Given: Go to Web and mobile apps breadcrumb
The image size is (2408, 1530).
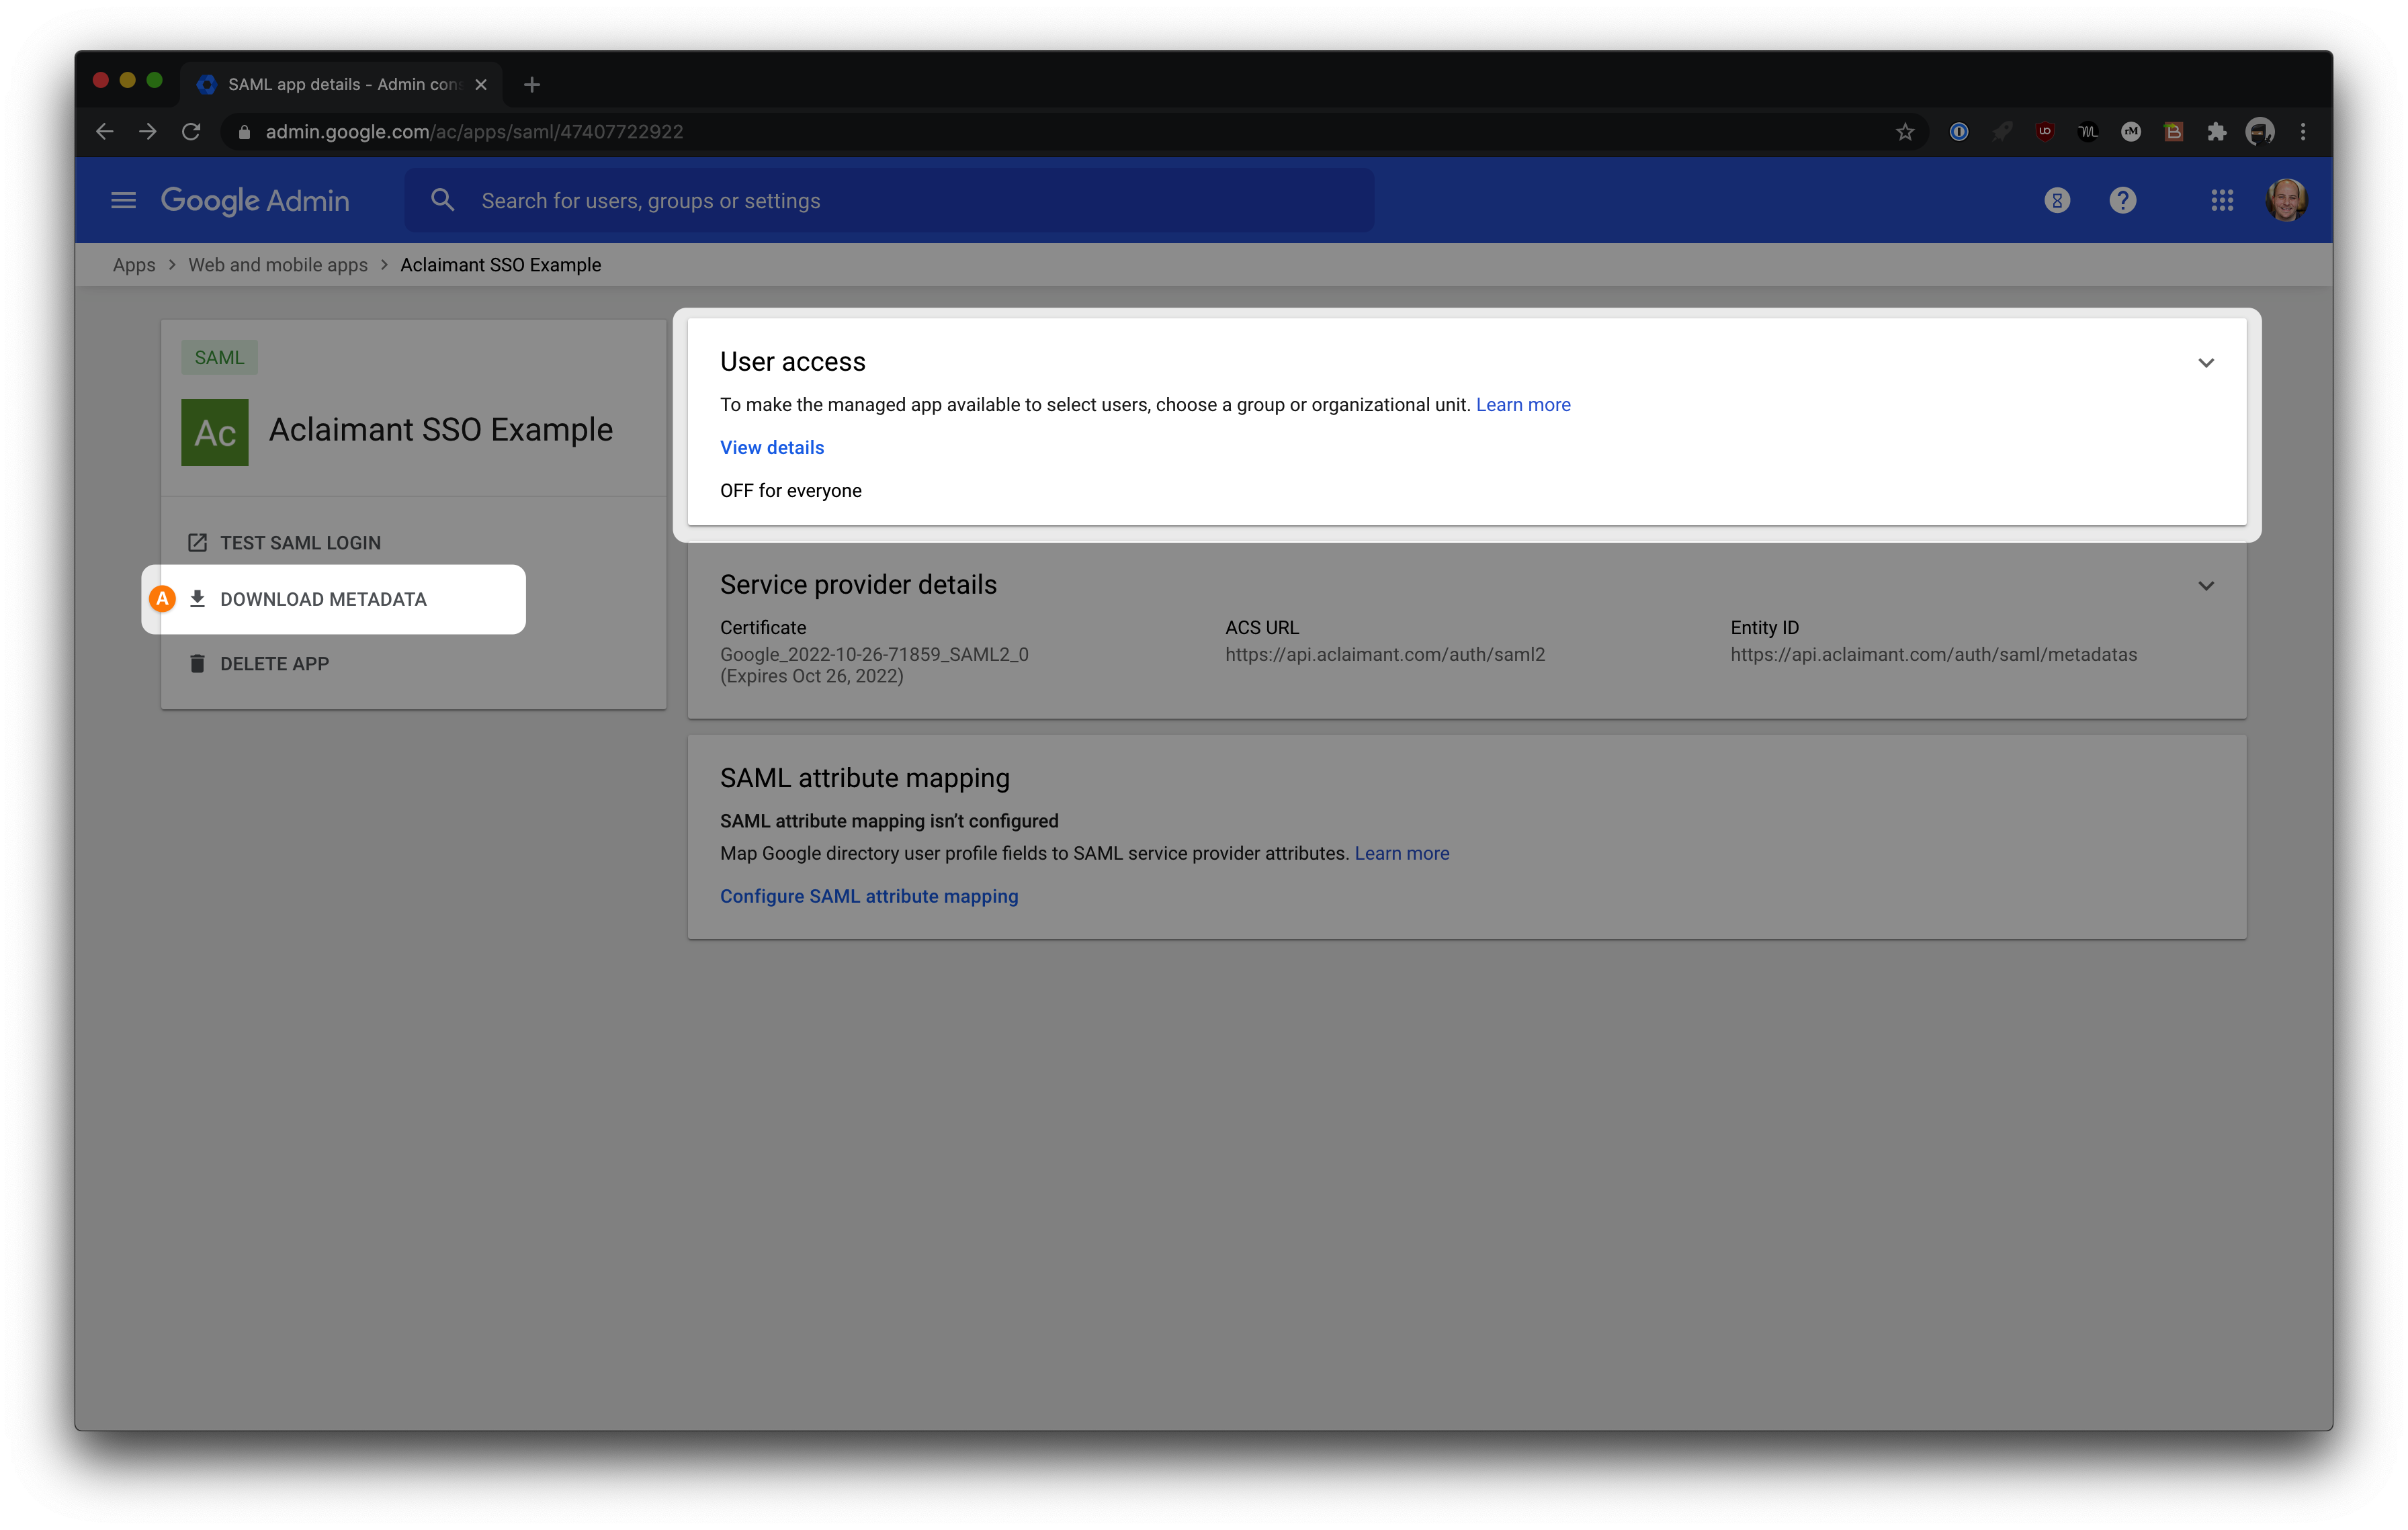Looking at the screenshot, I should 278,265.
